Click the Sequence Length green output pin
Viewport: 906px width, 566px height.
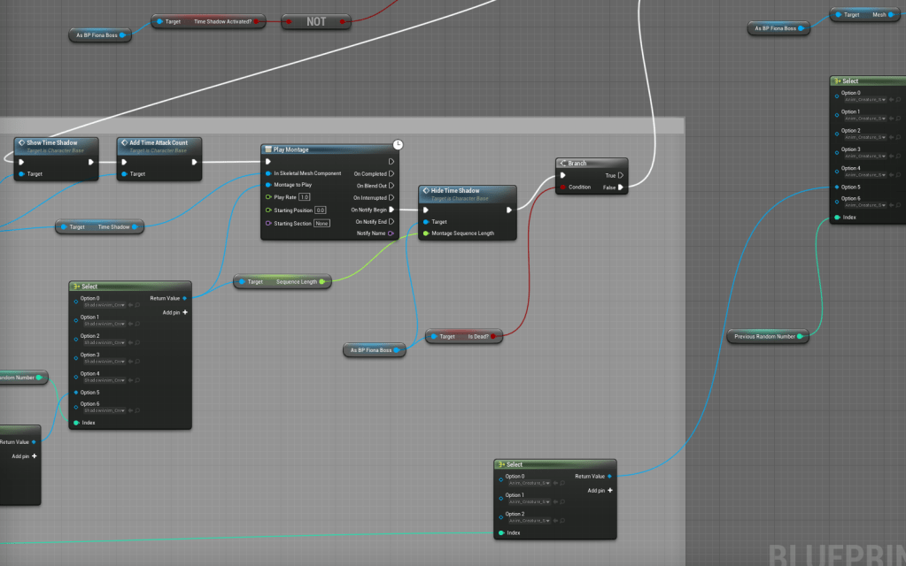pyautogui.click(x=325, y=281)
